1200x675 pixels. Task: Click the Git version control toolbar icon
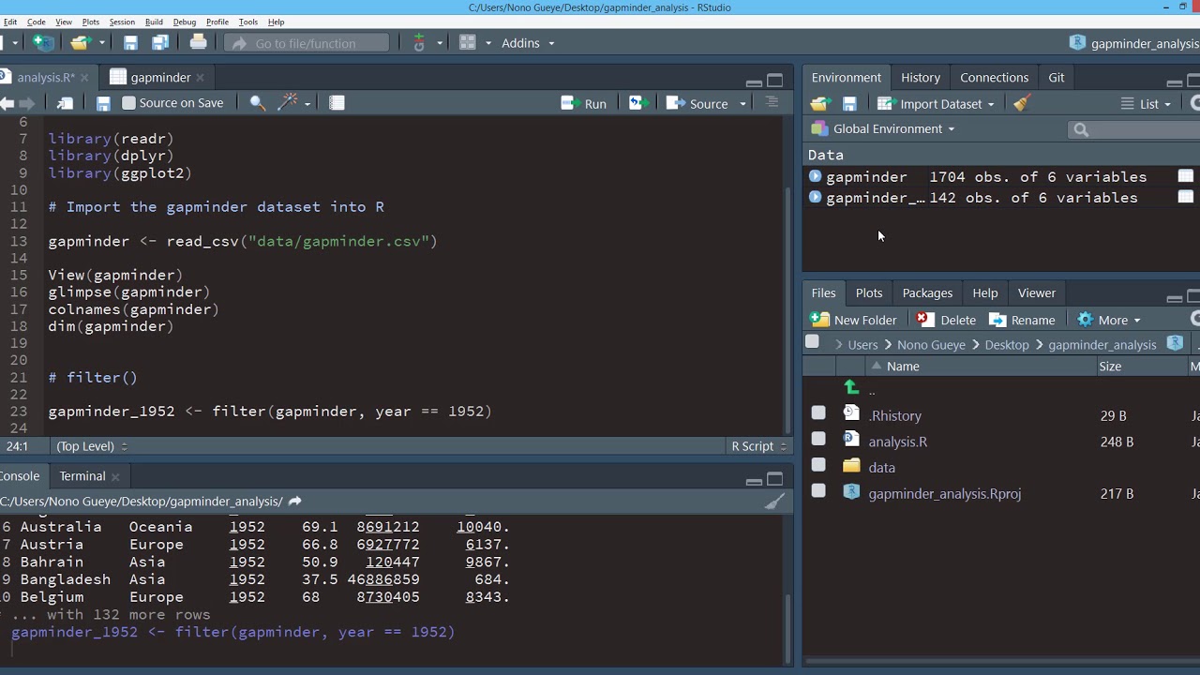419,42
